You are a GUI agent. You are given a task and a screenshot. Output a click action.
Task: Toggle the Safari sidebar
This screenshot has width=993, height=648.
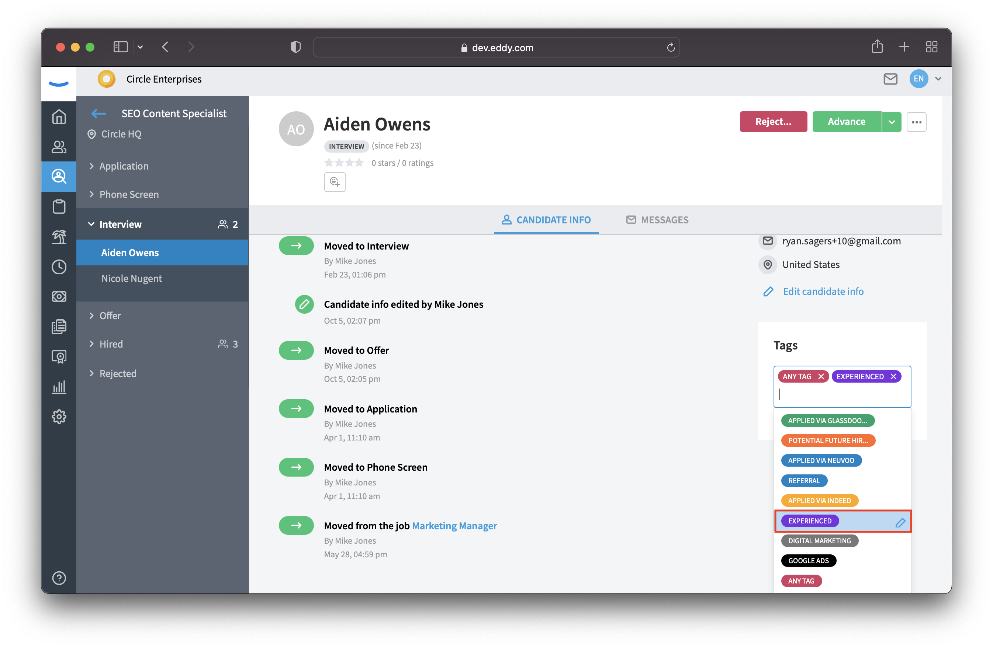121,47
